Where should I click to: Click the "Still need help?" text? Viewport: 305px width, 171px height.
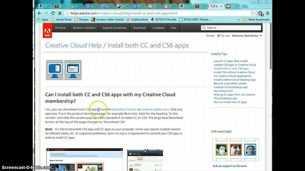click(222, 132)
